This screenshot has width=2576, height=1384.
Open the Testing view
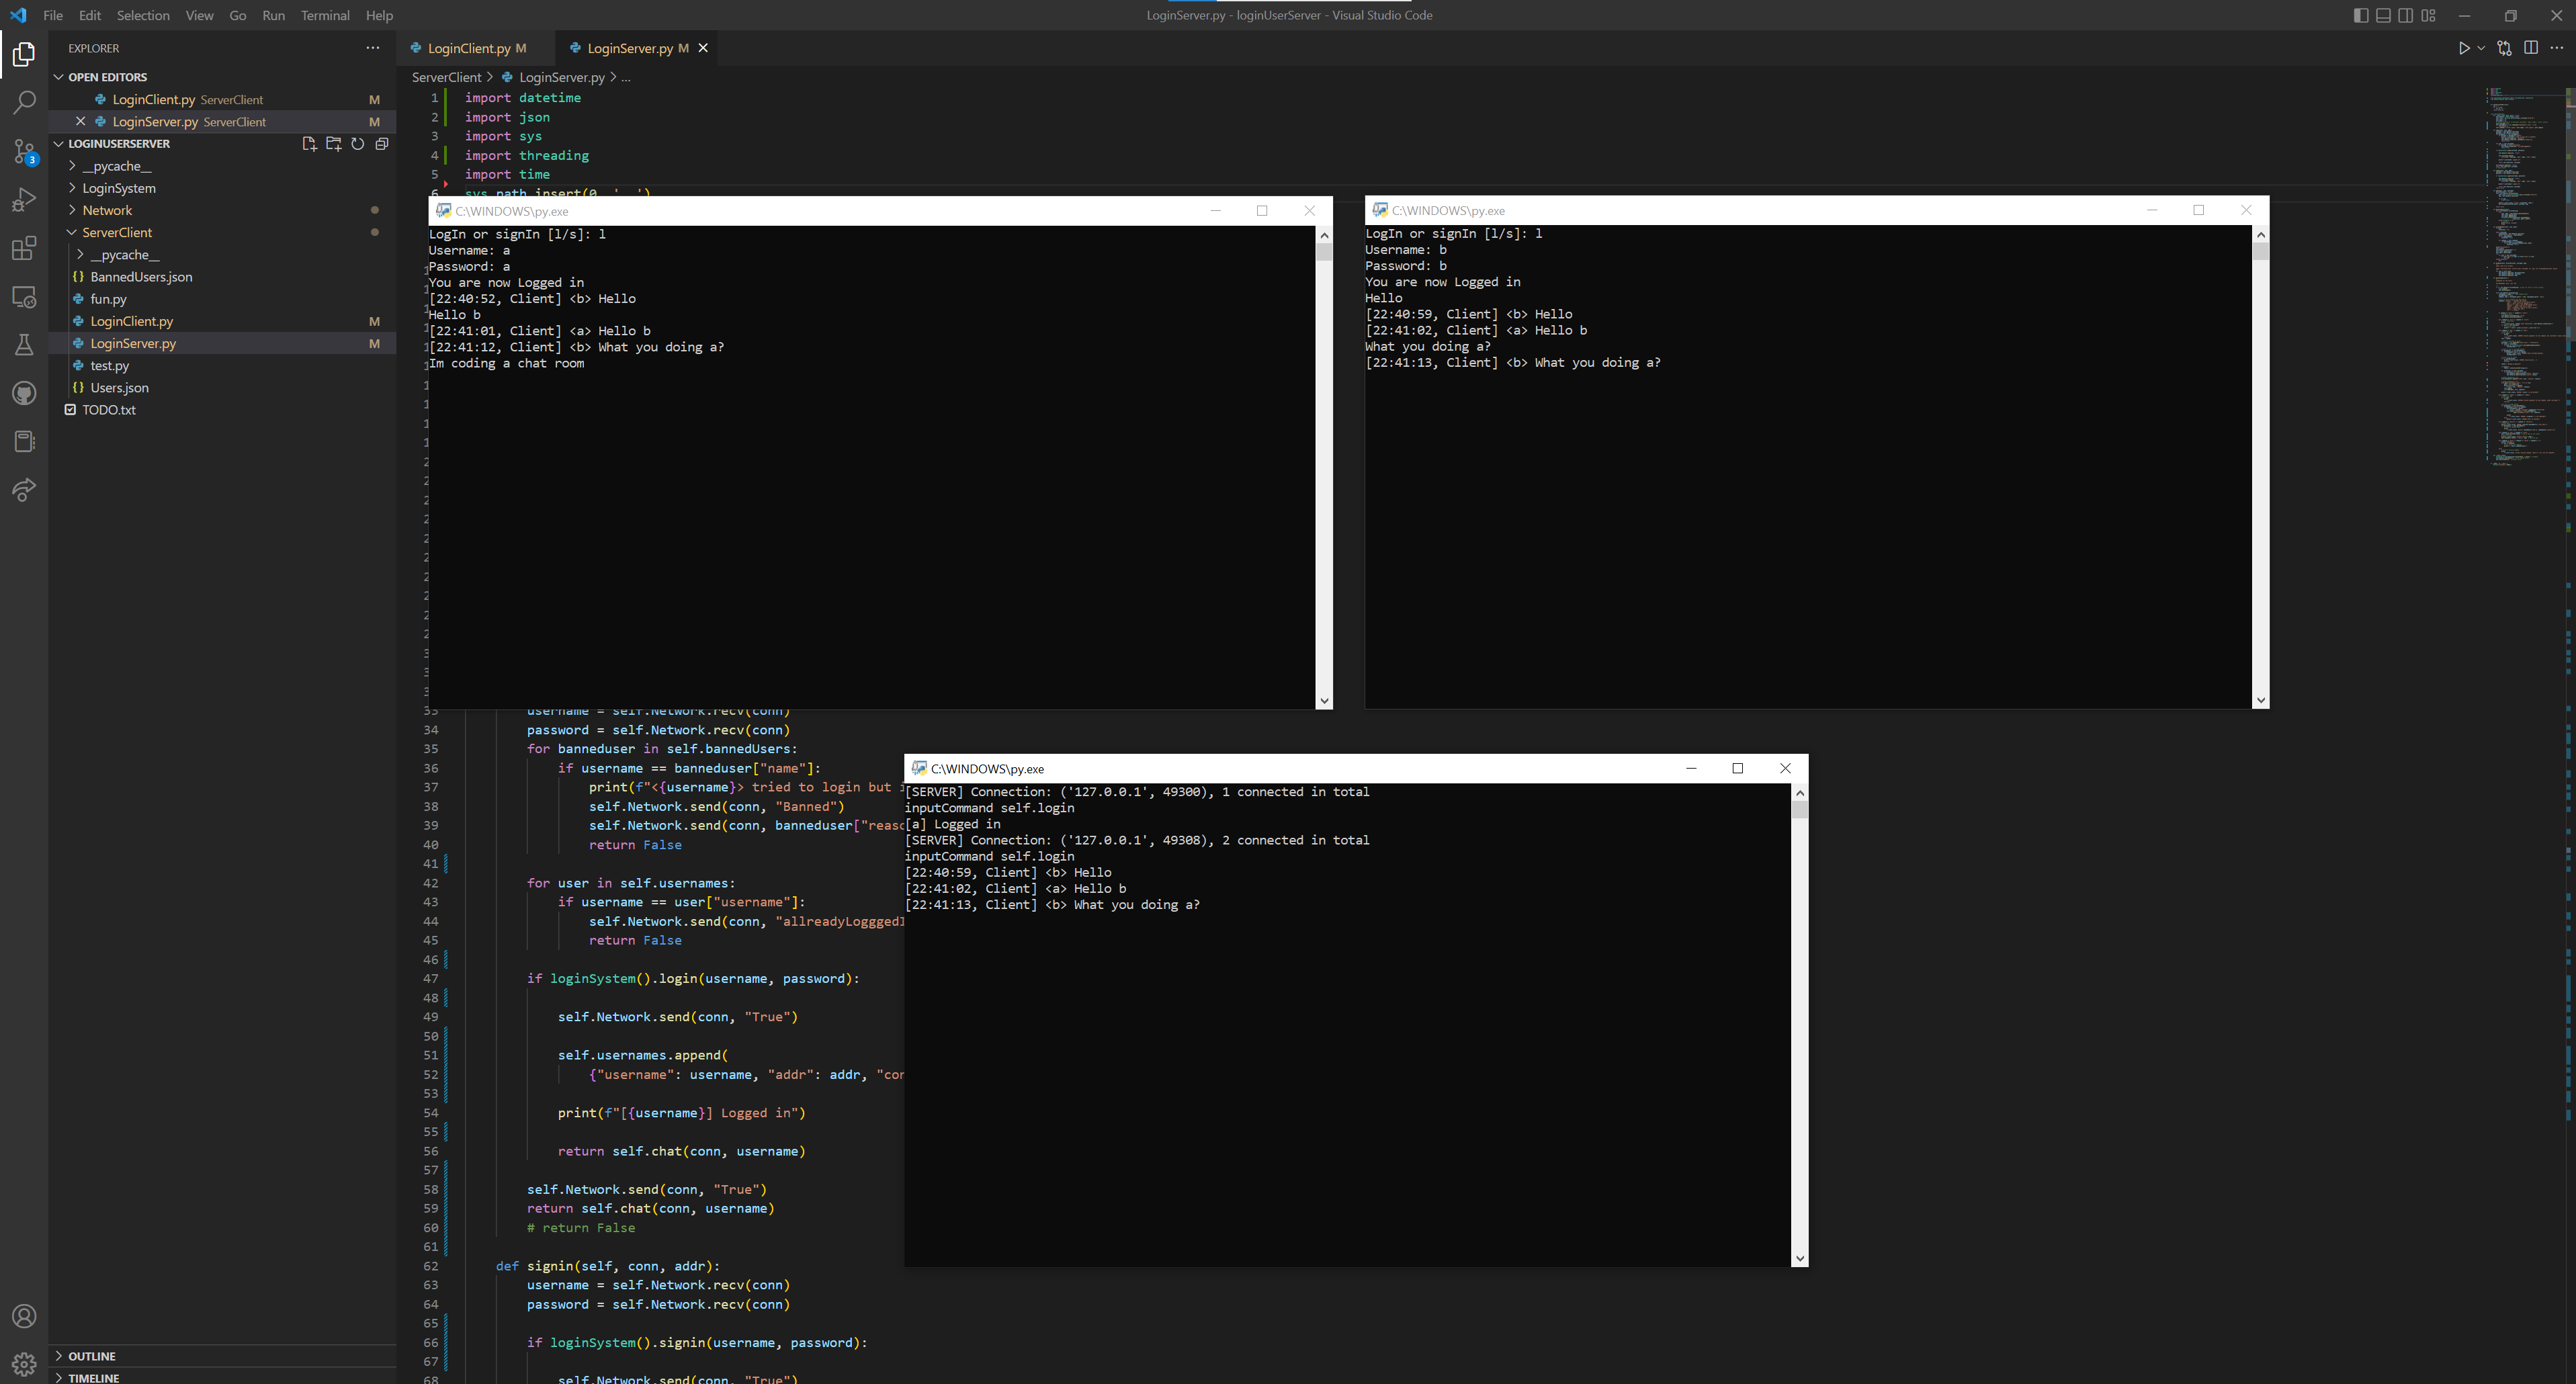click(24, 344)
